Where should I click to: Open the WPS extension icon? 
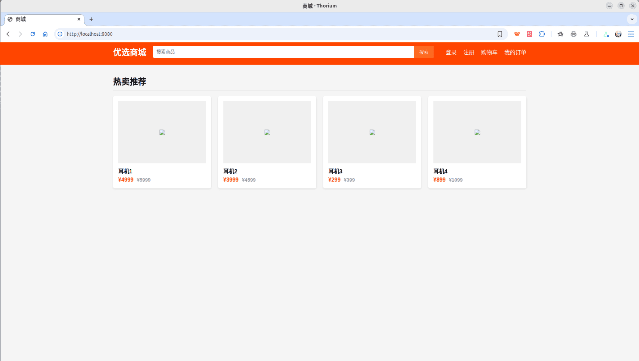pyautogui.click(x=517, y=34)
